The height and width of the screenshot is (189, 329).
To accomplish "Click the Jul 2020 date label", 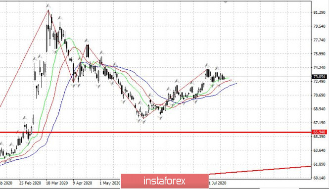I will tap(218, 183).
